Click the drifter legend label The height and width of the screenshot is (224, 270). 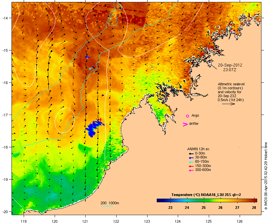point(194,124)
